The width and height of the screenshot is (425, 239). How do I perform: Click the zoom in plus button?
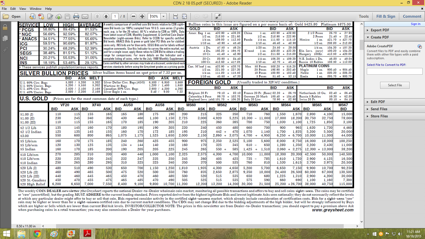pyautogui.click(x=142, y=16)
